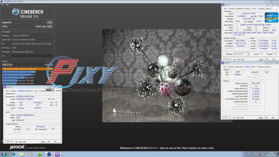Click OK in the mainboard CPU-Z window
The height and width of the screenshot is (157, 279).
click(x=55, y=142)
